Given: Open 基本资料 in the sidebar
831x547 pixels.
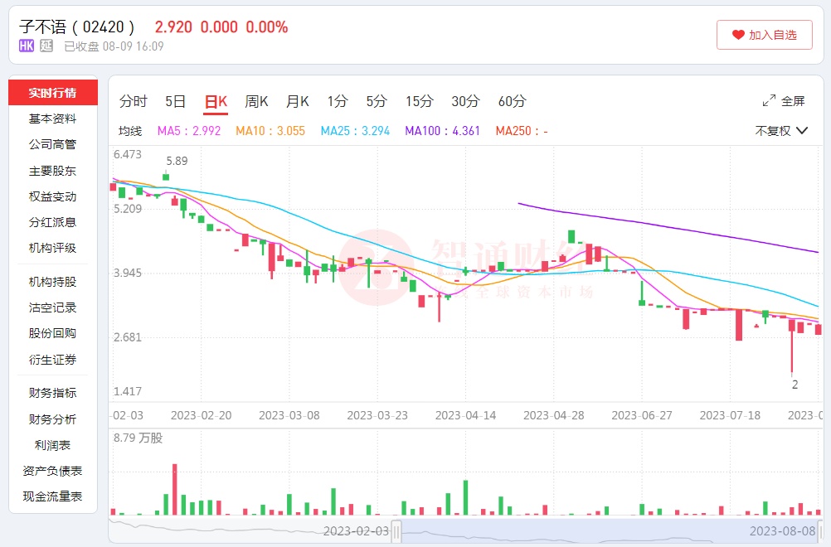Looking at the screenshot, I should [52, 119].
